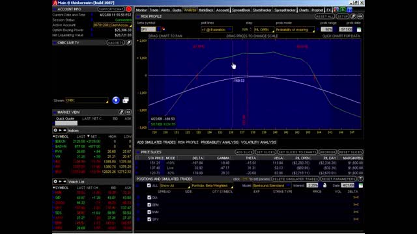Open the P/L OPEN dropdown
This screenshot has height=234, width=417.
coord(264,30)
